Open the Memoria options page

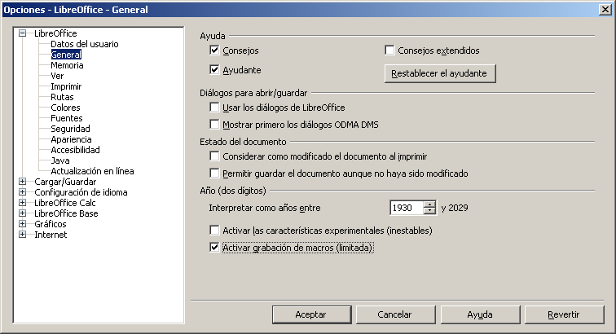pos(67,65)
